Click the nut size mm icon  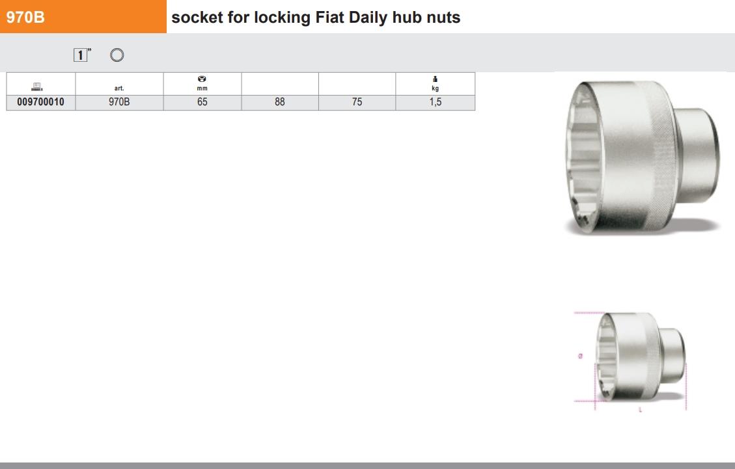pyautogui.click(x=202, y=78)
